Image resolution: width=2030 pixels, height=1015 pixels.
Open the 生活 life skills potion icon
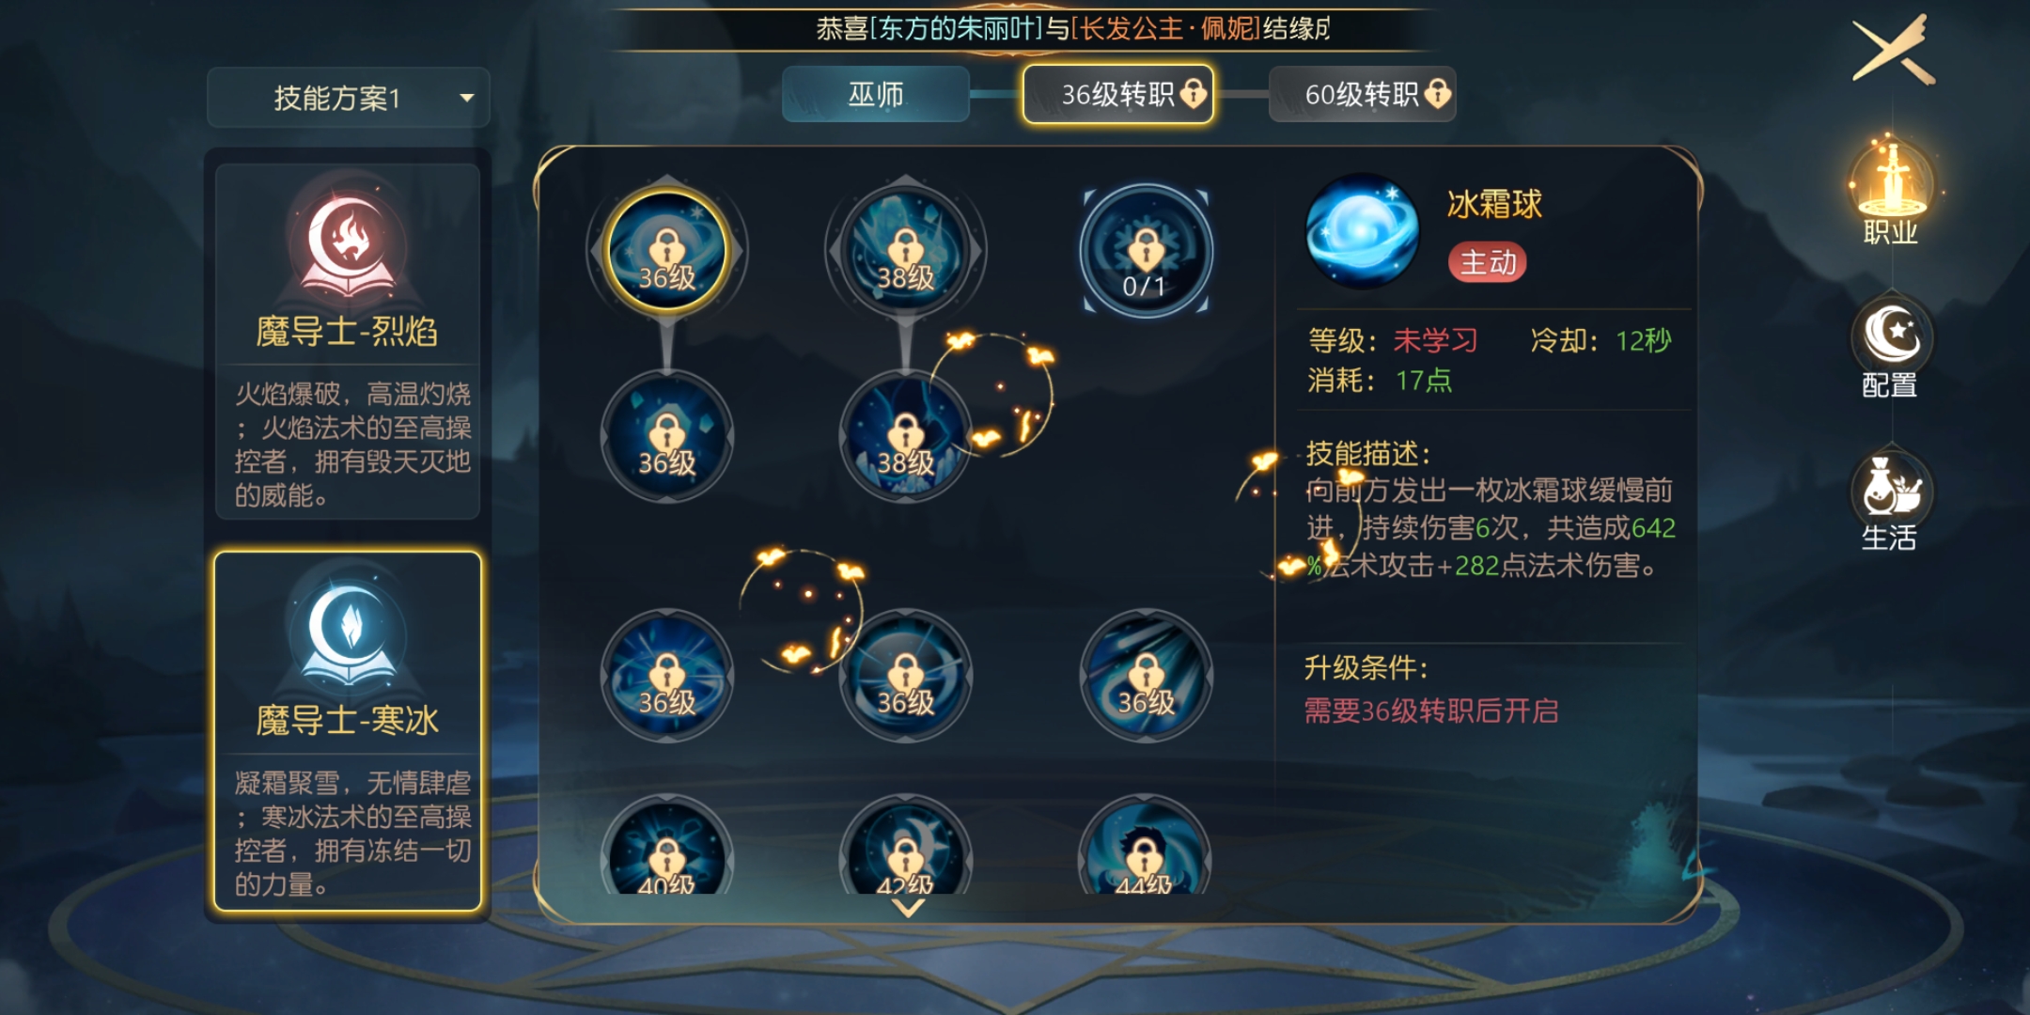coord(1891,503)
